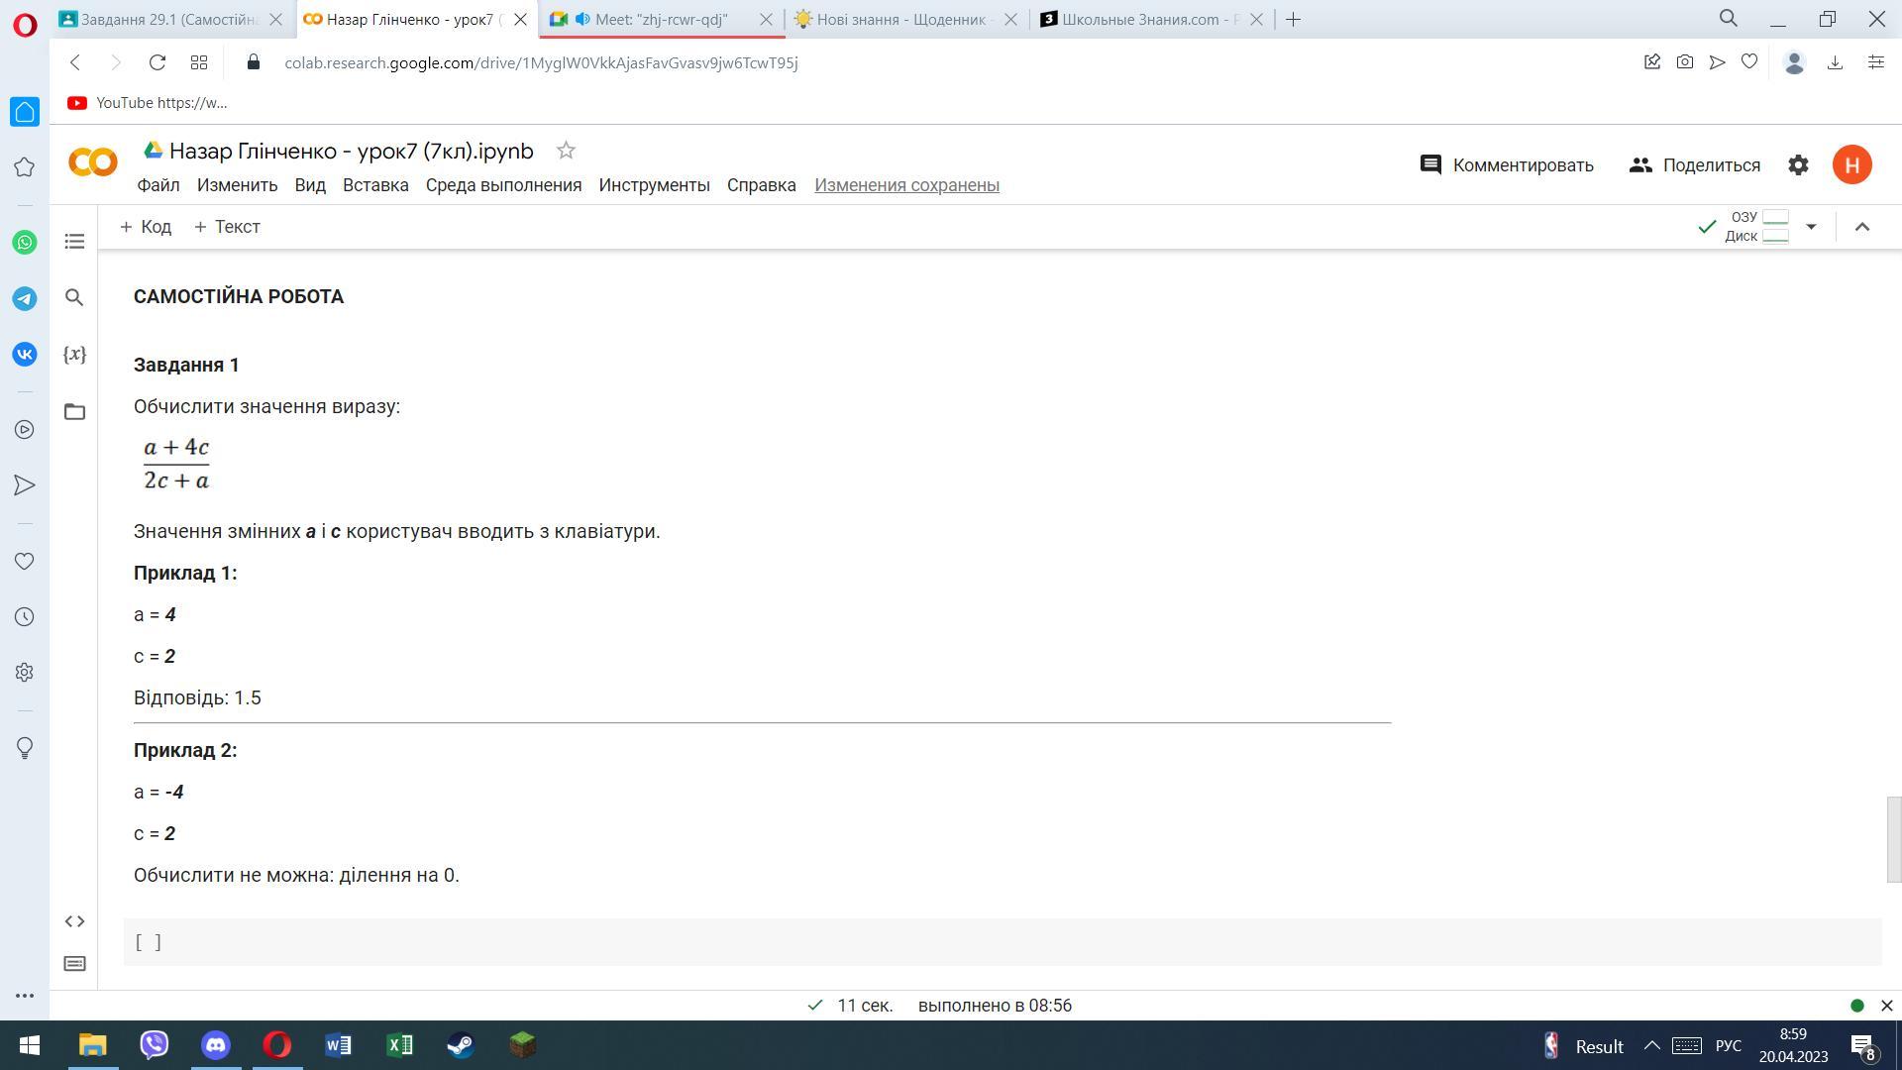Click the empty code cell run bracket
Screen dimensions: 1902x1070
tap(148, 942)
